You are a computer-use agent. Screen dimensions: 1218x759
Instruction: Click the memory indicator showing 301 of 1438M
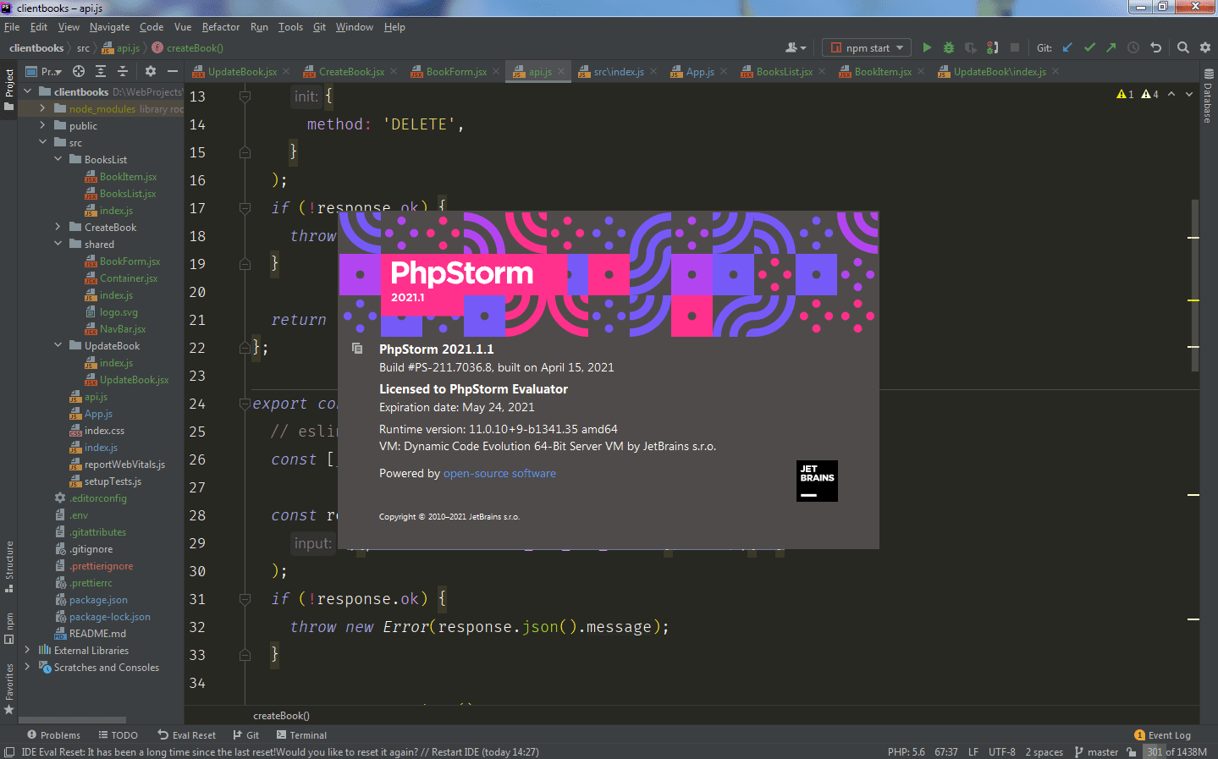tap(1177, 751)
